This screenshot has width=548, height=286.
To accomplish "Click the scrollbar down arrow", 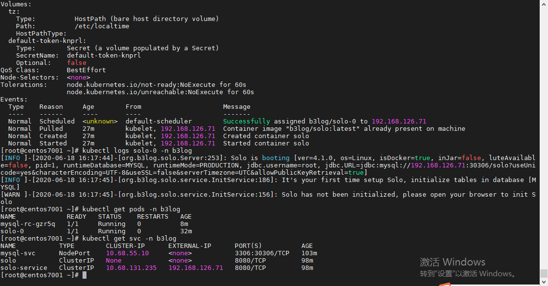I will [544, 282].
